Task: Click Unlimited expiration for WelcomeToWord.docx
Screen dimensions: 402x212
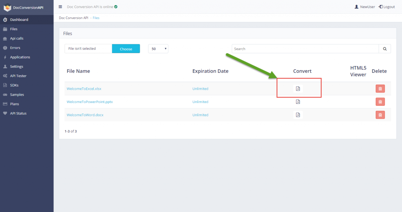Action: point(200,115)
